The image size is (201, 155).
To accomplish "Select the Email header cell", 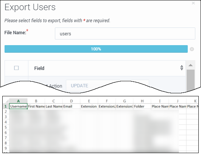I will tap(72, 106).
